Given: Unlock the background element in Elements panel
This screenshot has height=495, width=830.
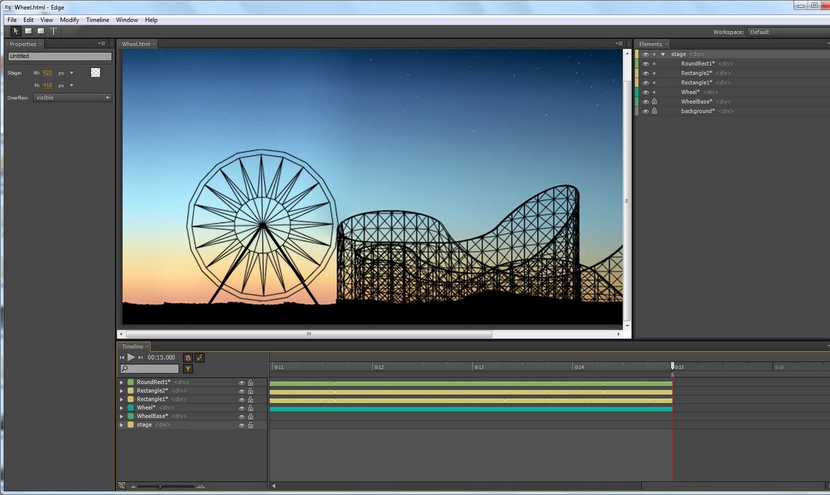Looking at the screenshot, I should 654,111.
